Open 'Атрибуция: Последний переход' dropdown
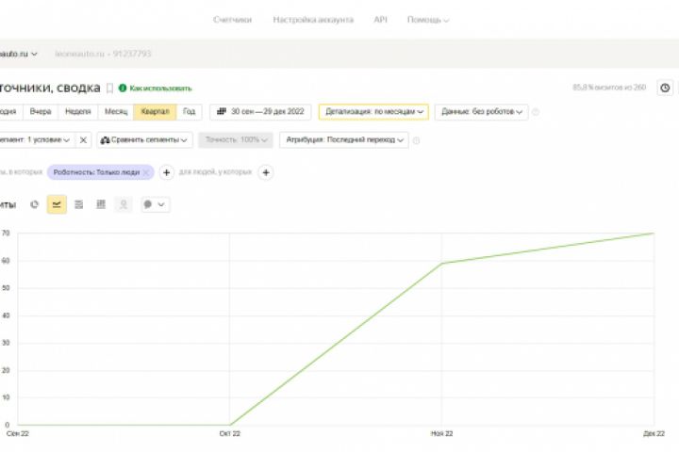679x452 pixels. [x=344, y=140]
